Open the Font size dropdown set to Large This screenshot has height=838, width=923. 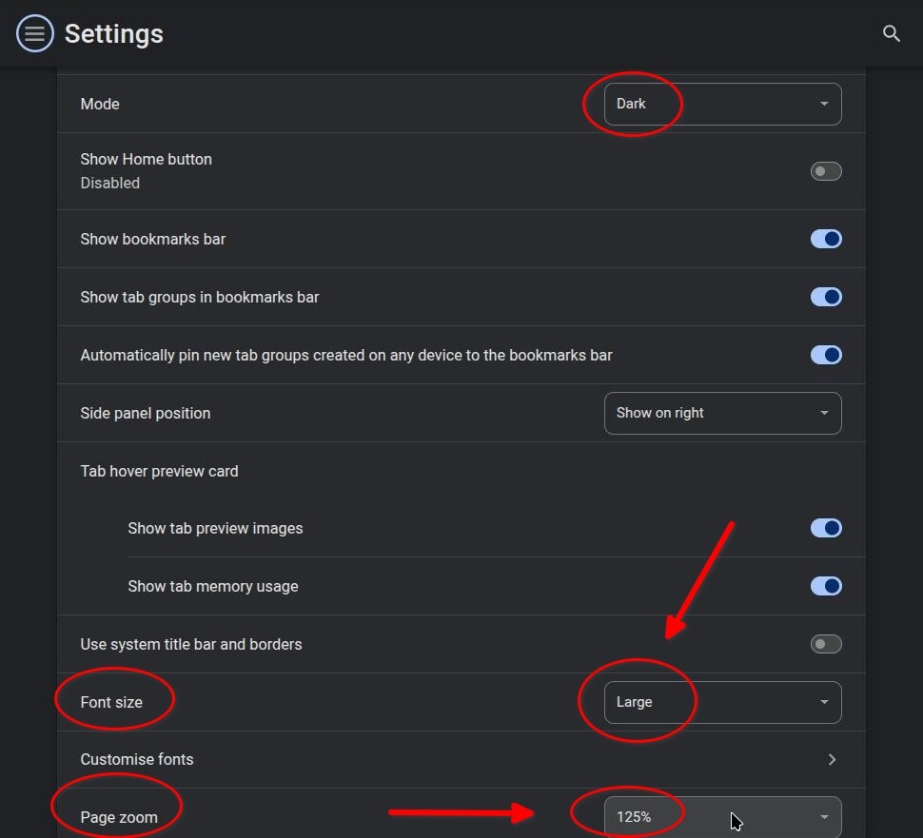point(723,702)
